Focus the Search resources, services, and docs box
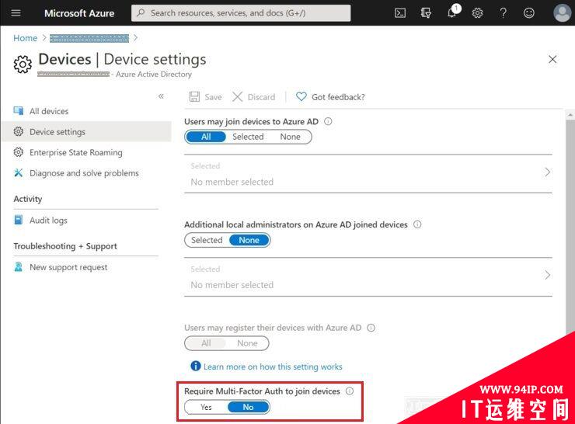The height and width of the screenshot is (424, 575). pos(241,13)
